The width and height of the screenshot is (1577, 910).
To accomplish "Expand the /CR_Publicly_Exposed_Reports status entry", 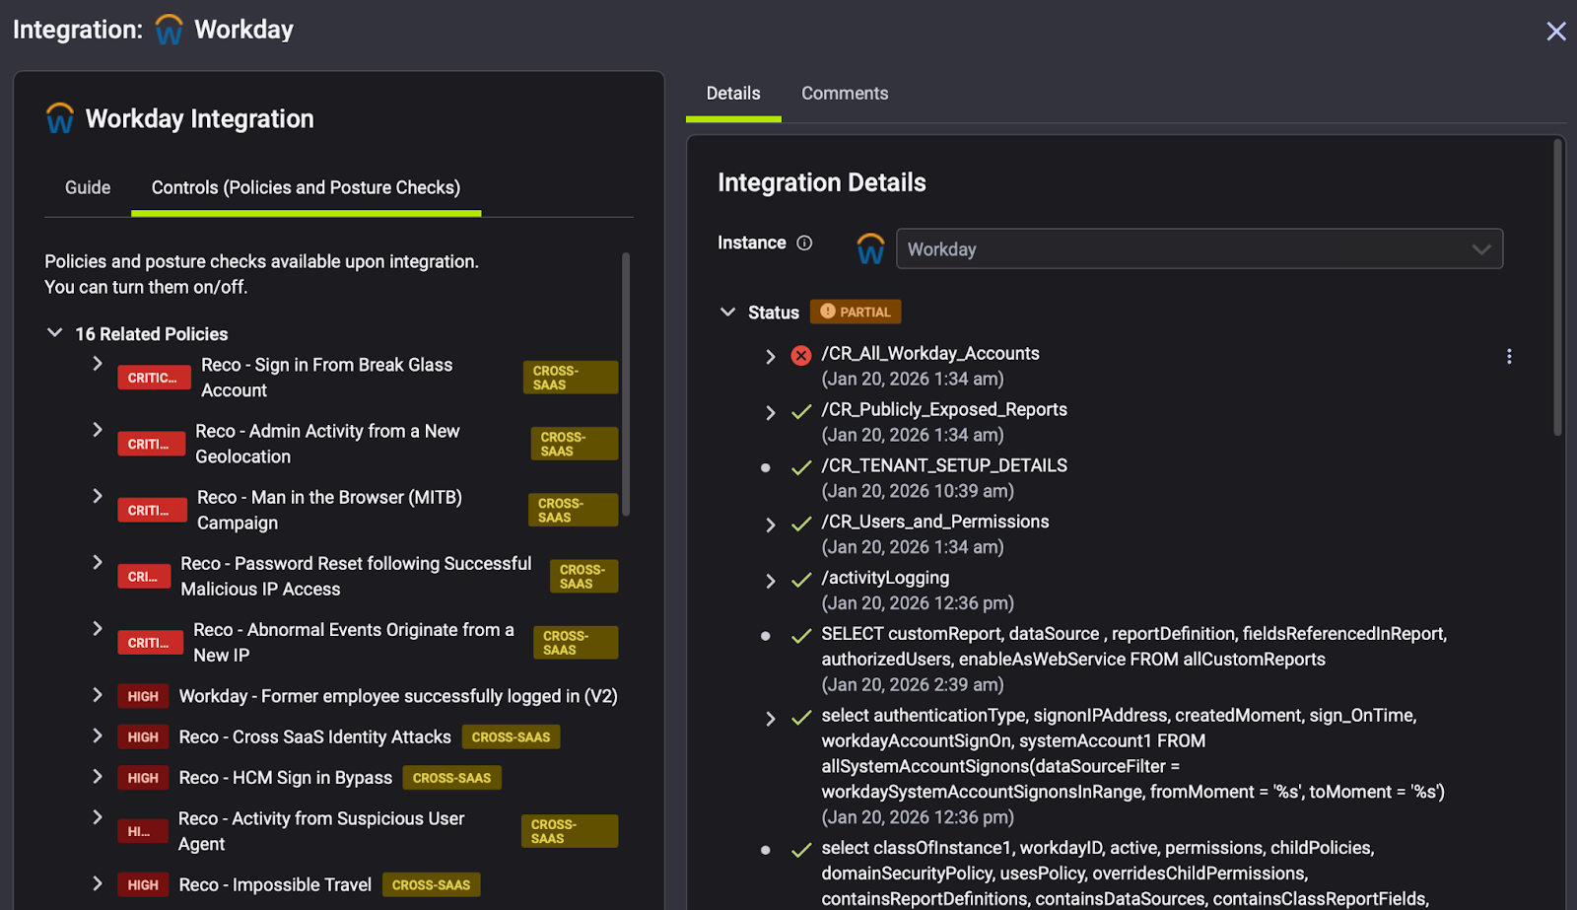I will coord(771,412).
